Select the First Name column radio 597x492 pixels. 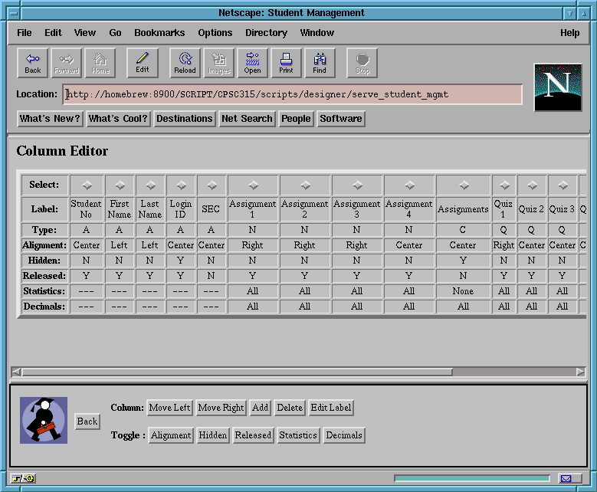(x=120, y=185)
